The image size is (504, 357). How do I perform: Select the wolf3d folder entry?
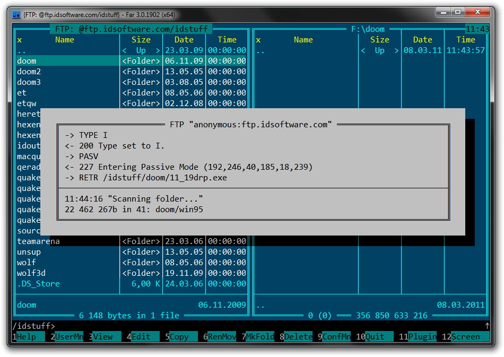tap(31, 273)
